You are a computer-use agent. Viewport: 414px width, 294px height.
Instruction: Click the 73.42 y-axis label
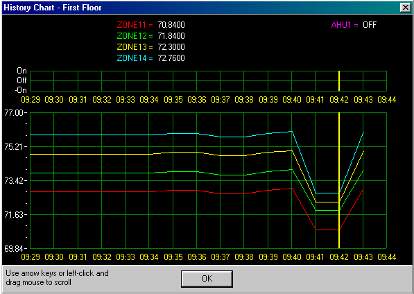(15, 181)
